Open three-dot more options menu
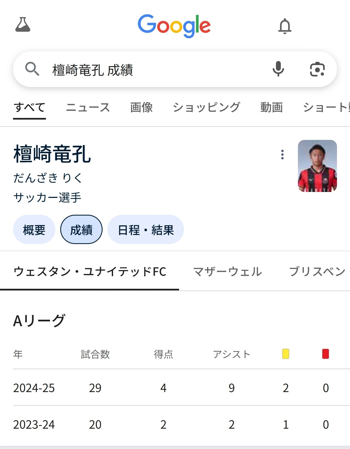 click(x=282, y=155)
